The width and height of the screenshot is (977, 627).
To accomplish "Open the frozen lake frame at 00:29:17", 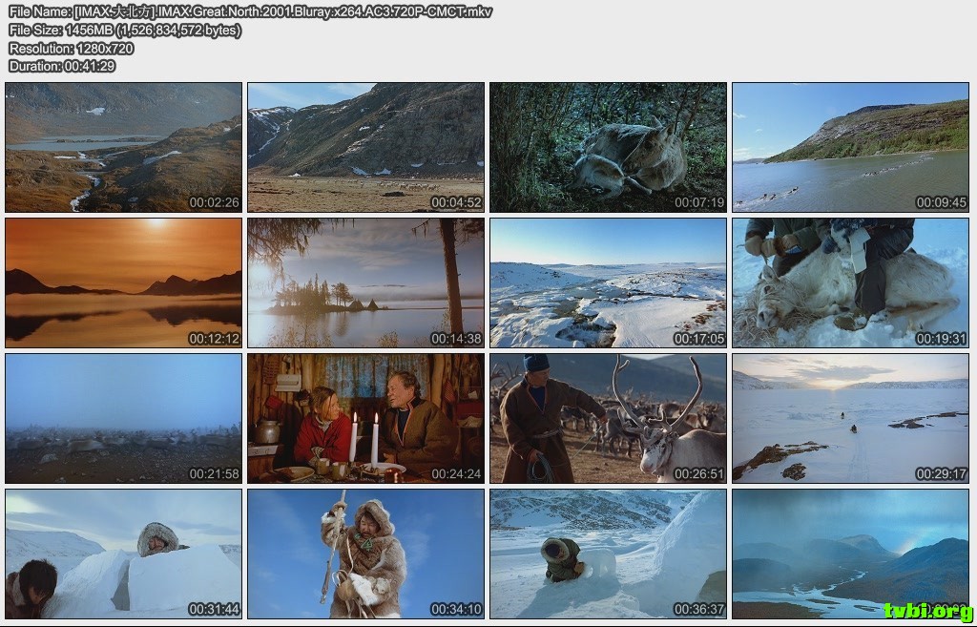I will pyautogui.click(x=850, y=418).
